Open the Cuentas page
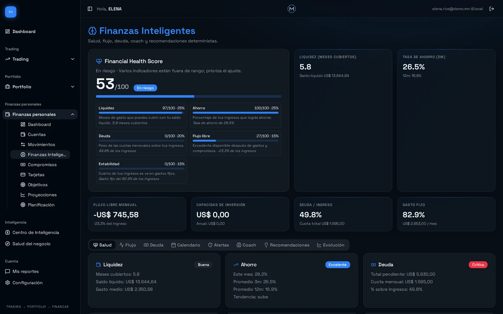Viewport: 503px width, 314px height. tap(40, 134)
